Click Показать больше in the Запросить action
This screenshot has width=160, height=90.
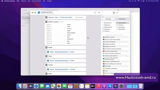click(x=79, y=17)
